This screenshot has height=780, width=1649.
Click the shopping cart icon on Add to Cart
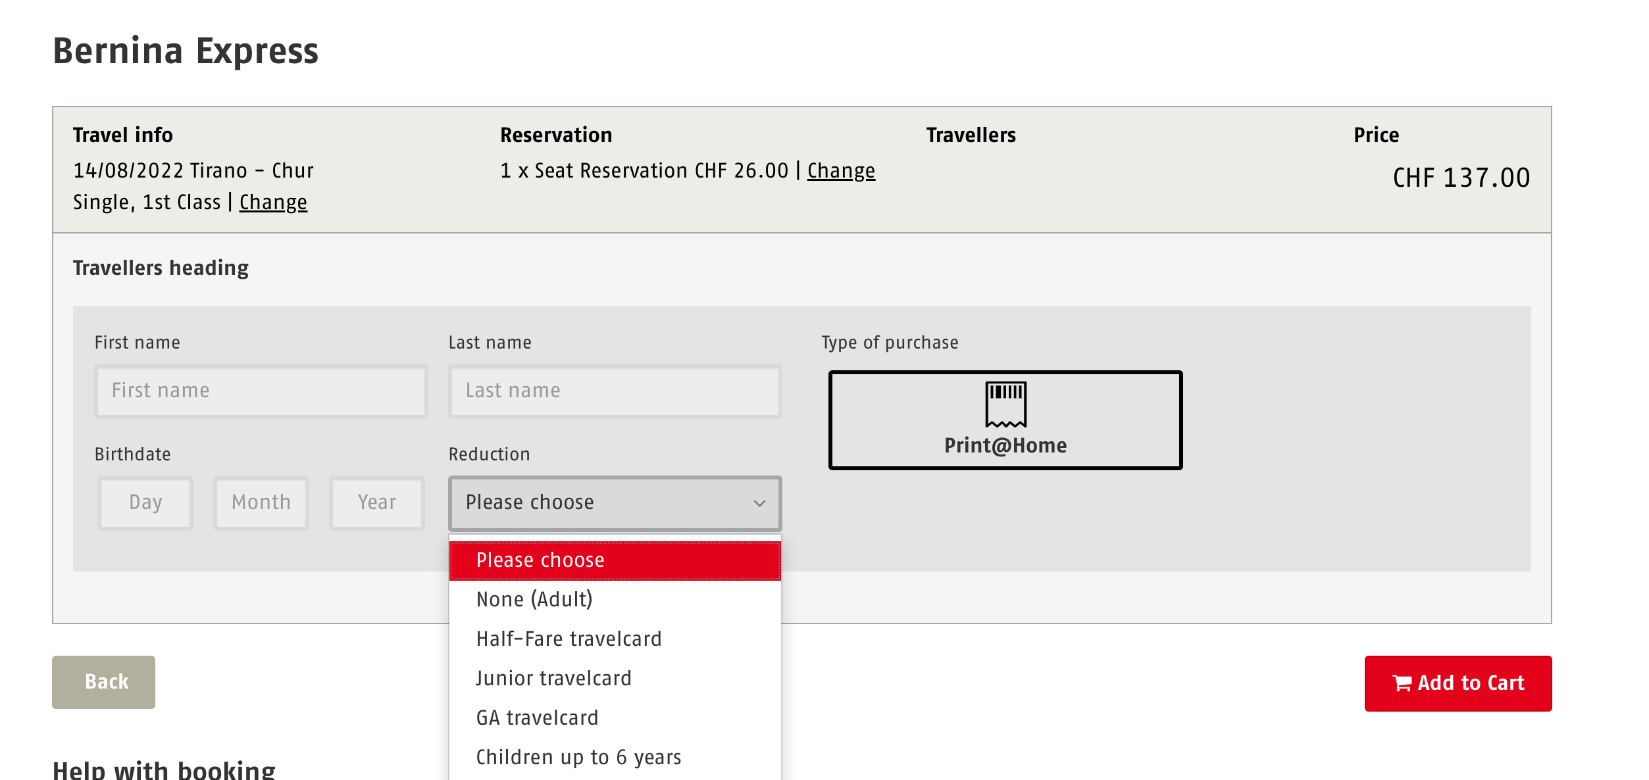click(x=1402, y=683)
